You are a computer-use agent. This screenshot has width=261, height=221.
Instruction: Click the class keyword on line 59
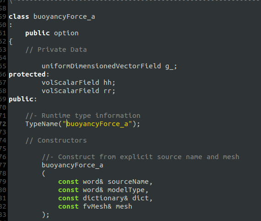[x=19, y=17]
